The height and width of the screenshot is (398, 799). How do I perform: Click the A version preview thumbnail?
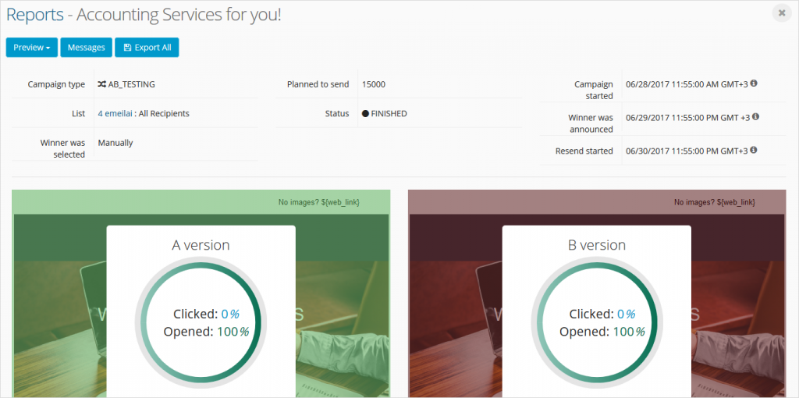click(201, 293)
